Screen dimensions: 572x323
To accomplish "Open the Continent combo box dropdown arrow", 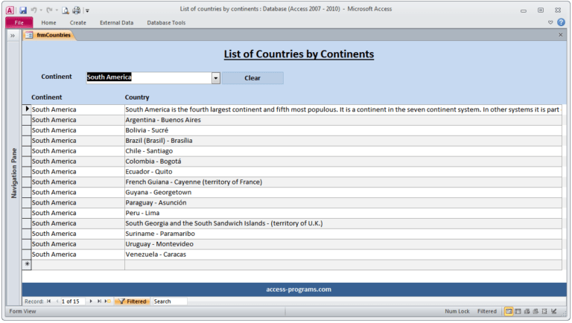I will (216, 77).
